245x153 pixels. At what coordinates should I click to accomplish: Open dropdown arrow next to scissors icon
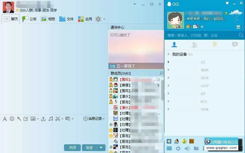tap(62, 119)
